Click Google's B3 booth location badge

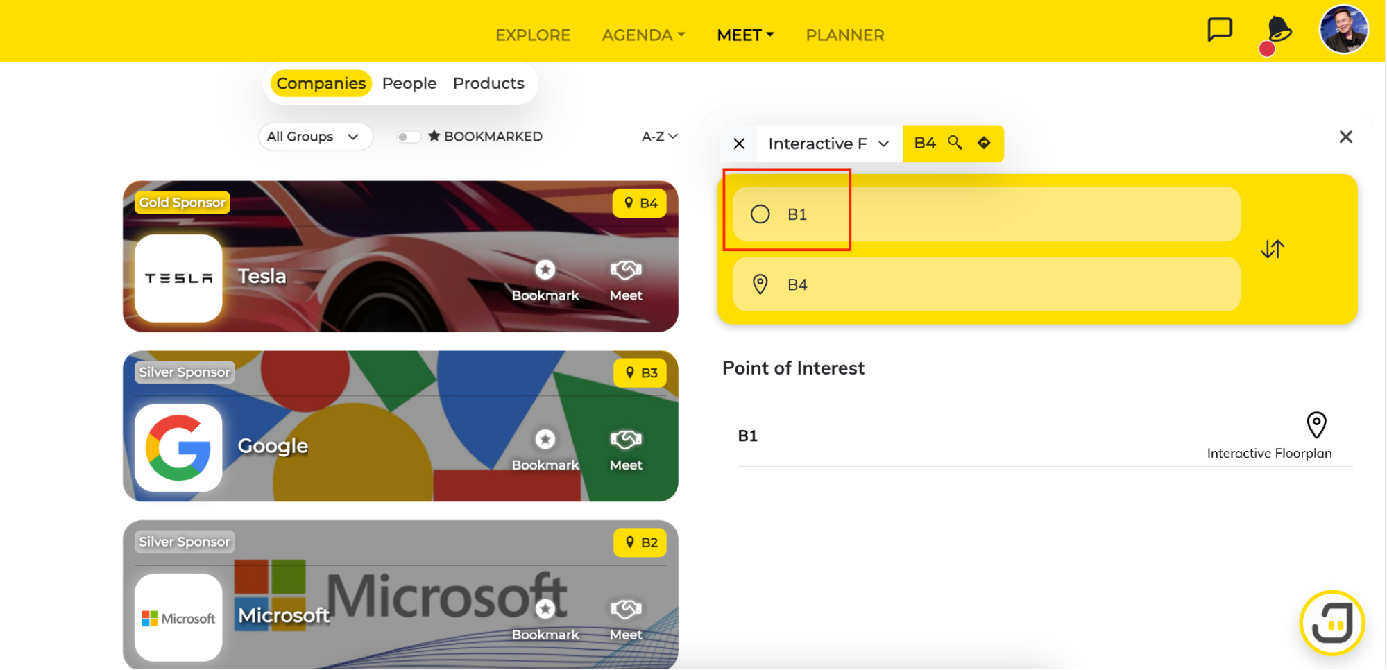click(x=640, y=372)
